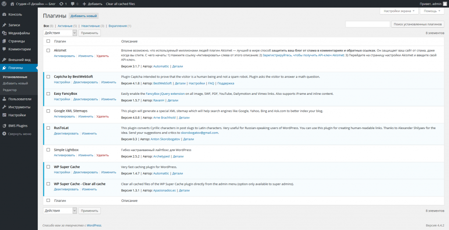Open the bottom Действия bulk actions dropdown
The image size is (449, 230).
click(x=60, y=211)
